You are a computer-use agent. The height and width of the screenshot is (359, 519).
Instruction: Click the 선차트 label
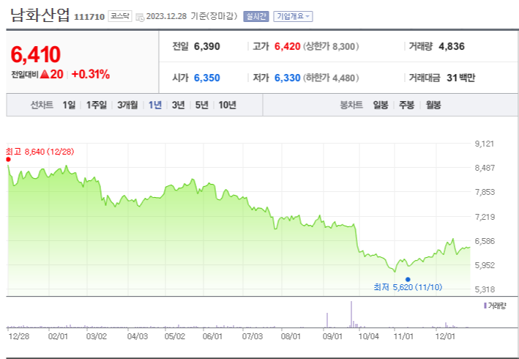tap(42, 105)
